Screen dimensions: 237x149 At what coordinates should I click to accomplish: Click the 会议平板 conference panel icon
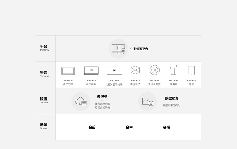click(91, 71)
